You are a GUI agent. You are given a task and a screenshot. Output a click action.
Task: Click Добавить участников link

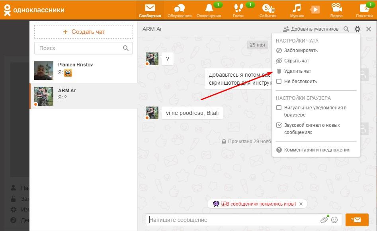[311, 29]
